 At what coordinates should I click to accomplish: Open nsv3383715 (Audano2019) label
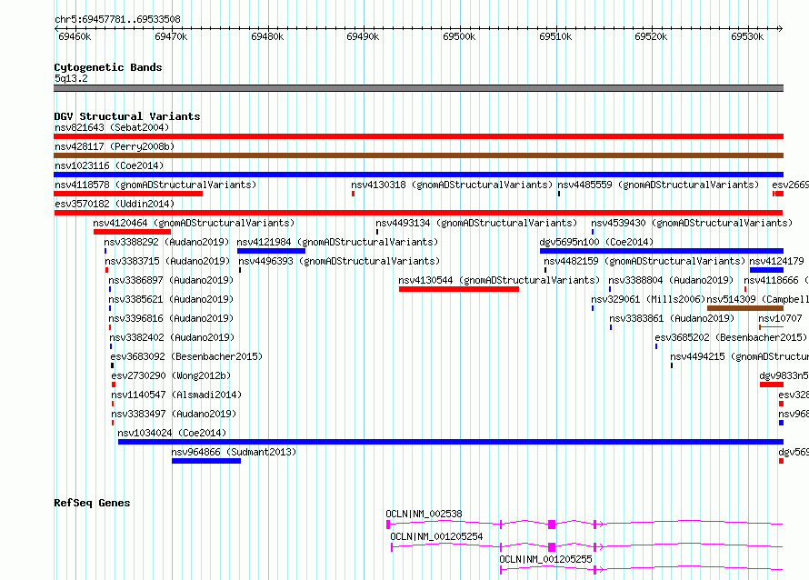[167, 261]
